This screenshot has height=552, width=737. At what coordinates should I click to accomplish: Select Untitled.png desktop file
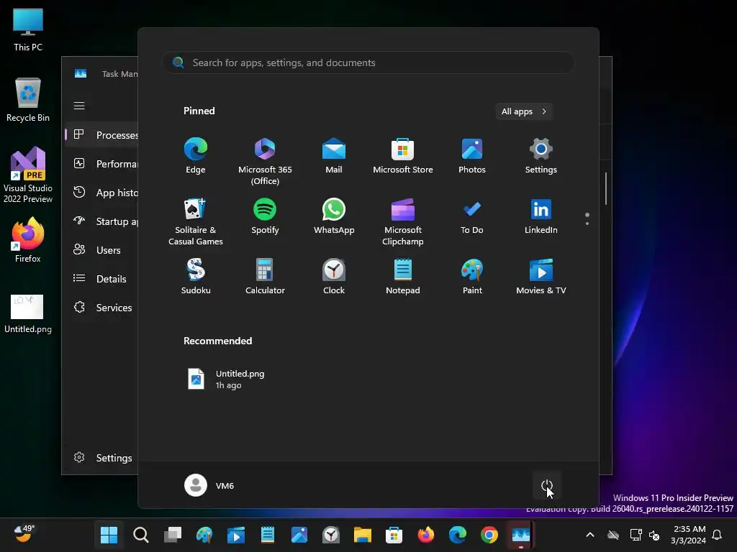click(28, 313)
